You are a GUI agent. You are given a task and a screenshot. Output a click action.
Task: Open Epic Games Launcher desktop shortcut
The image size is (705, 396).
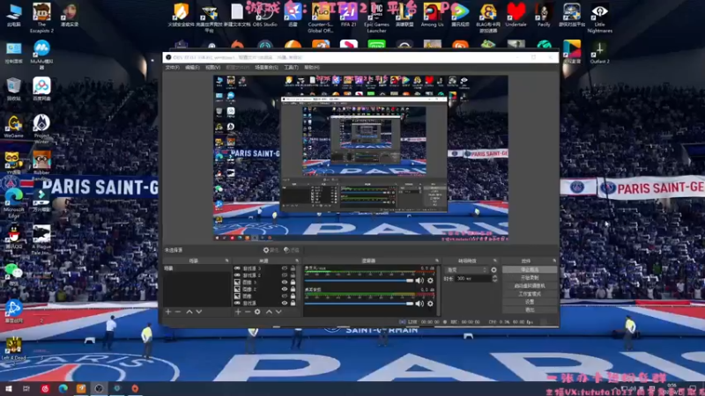pyautogui.click(x=377, y=18)
